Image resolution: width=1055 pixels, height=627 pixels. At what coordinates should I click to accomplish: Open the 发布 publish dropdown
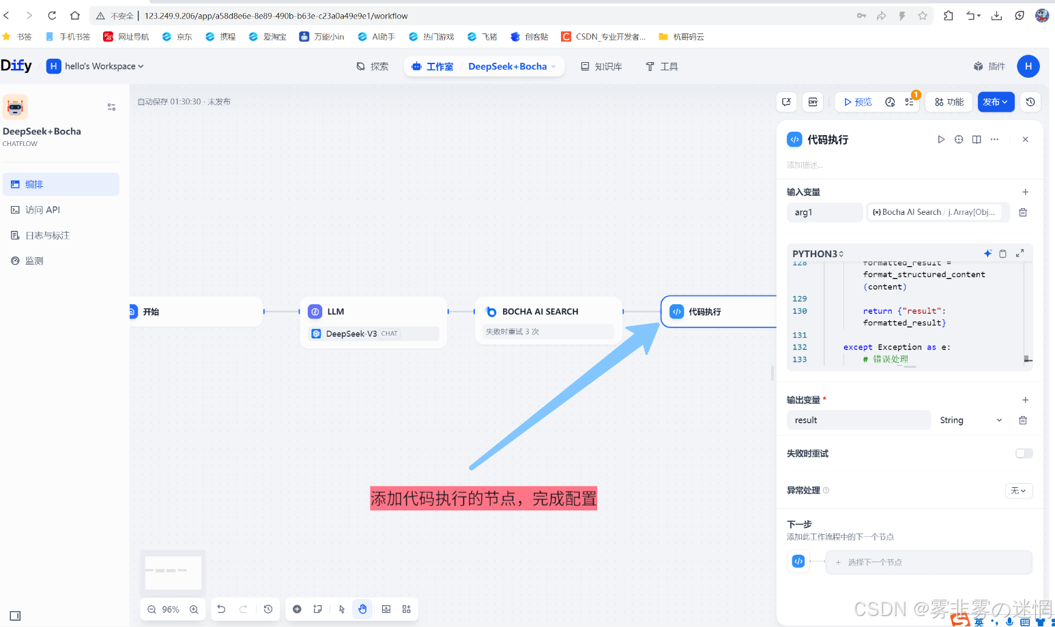pyautogui.click(x=996, y=102)
